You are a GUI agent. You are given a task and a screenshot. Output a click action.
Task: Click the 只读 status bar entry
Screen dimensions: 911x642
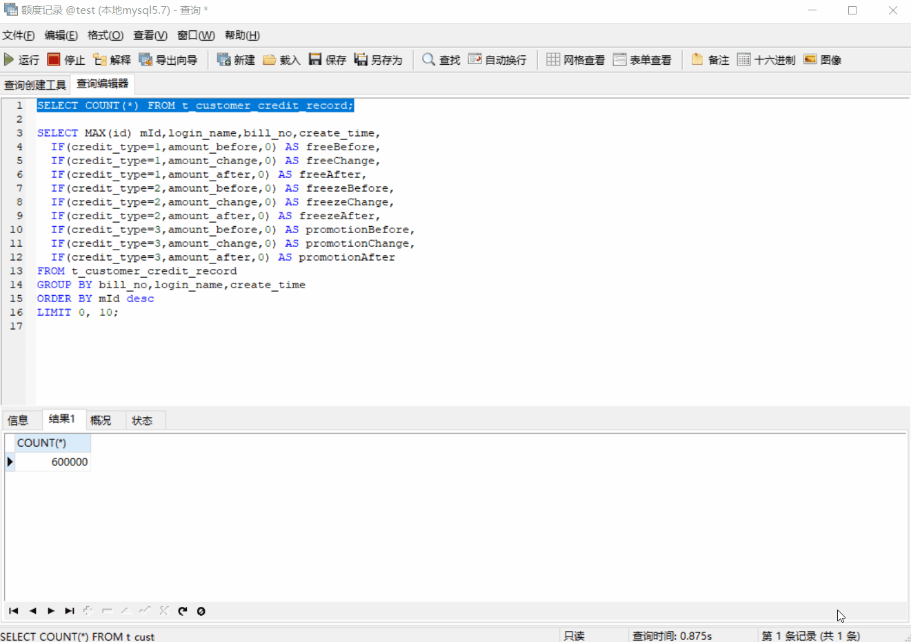[574, 636]
